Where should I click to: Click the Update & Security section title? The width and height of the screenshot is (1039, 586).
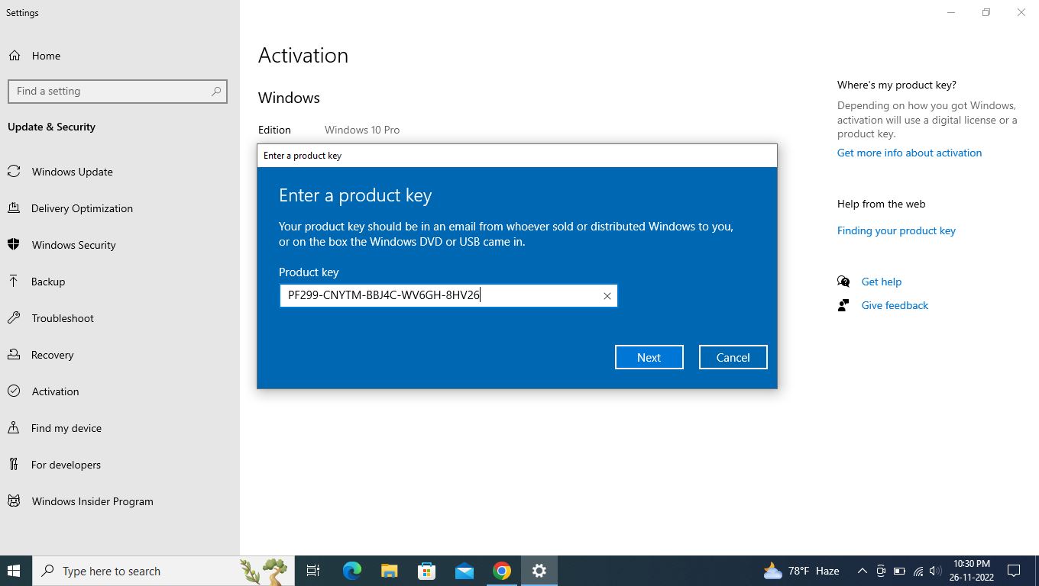tap(51, 127)
